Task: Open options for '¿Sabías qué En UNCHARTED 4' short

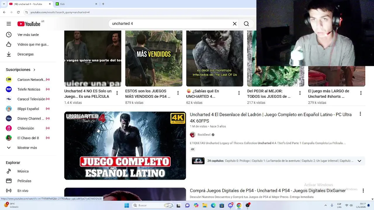Action: coord(239,93)
